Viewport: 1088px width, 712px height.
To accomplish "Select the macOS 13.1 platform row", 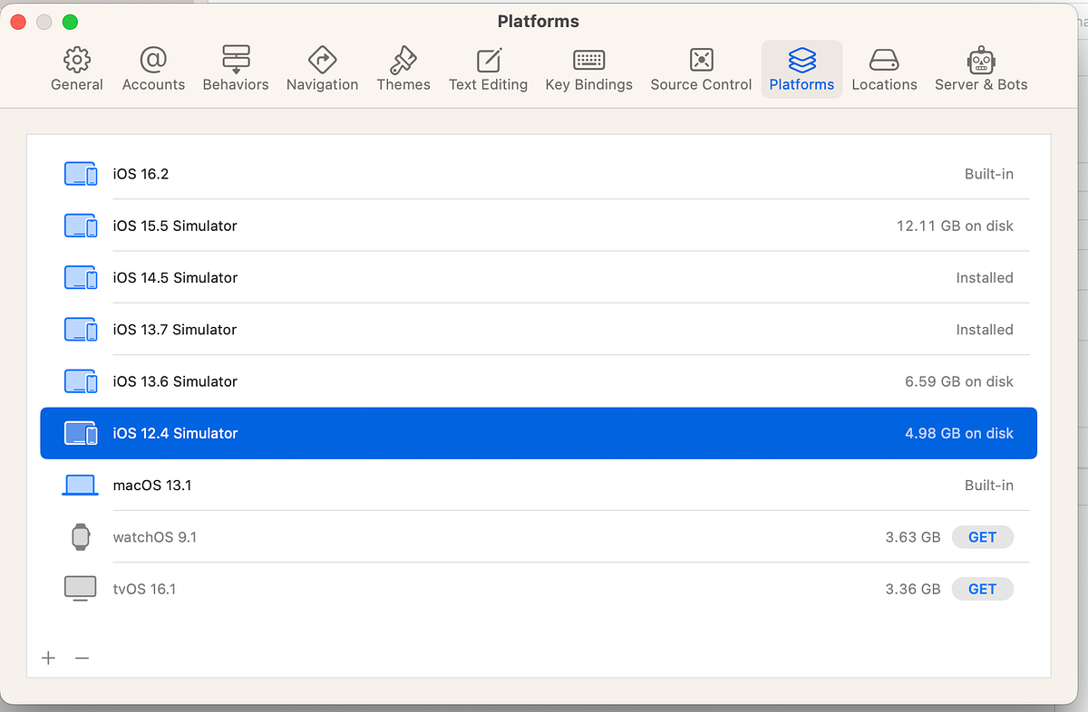I will coord(363,485).
